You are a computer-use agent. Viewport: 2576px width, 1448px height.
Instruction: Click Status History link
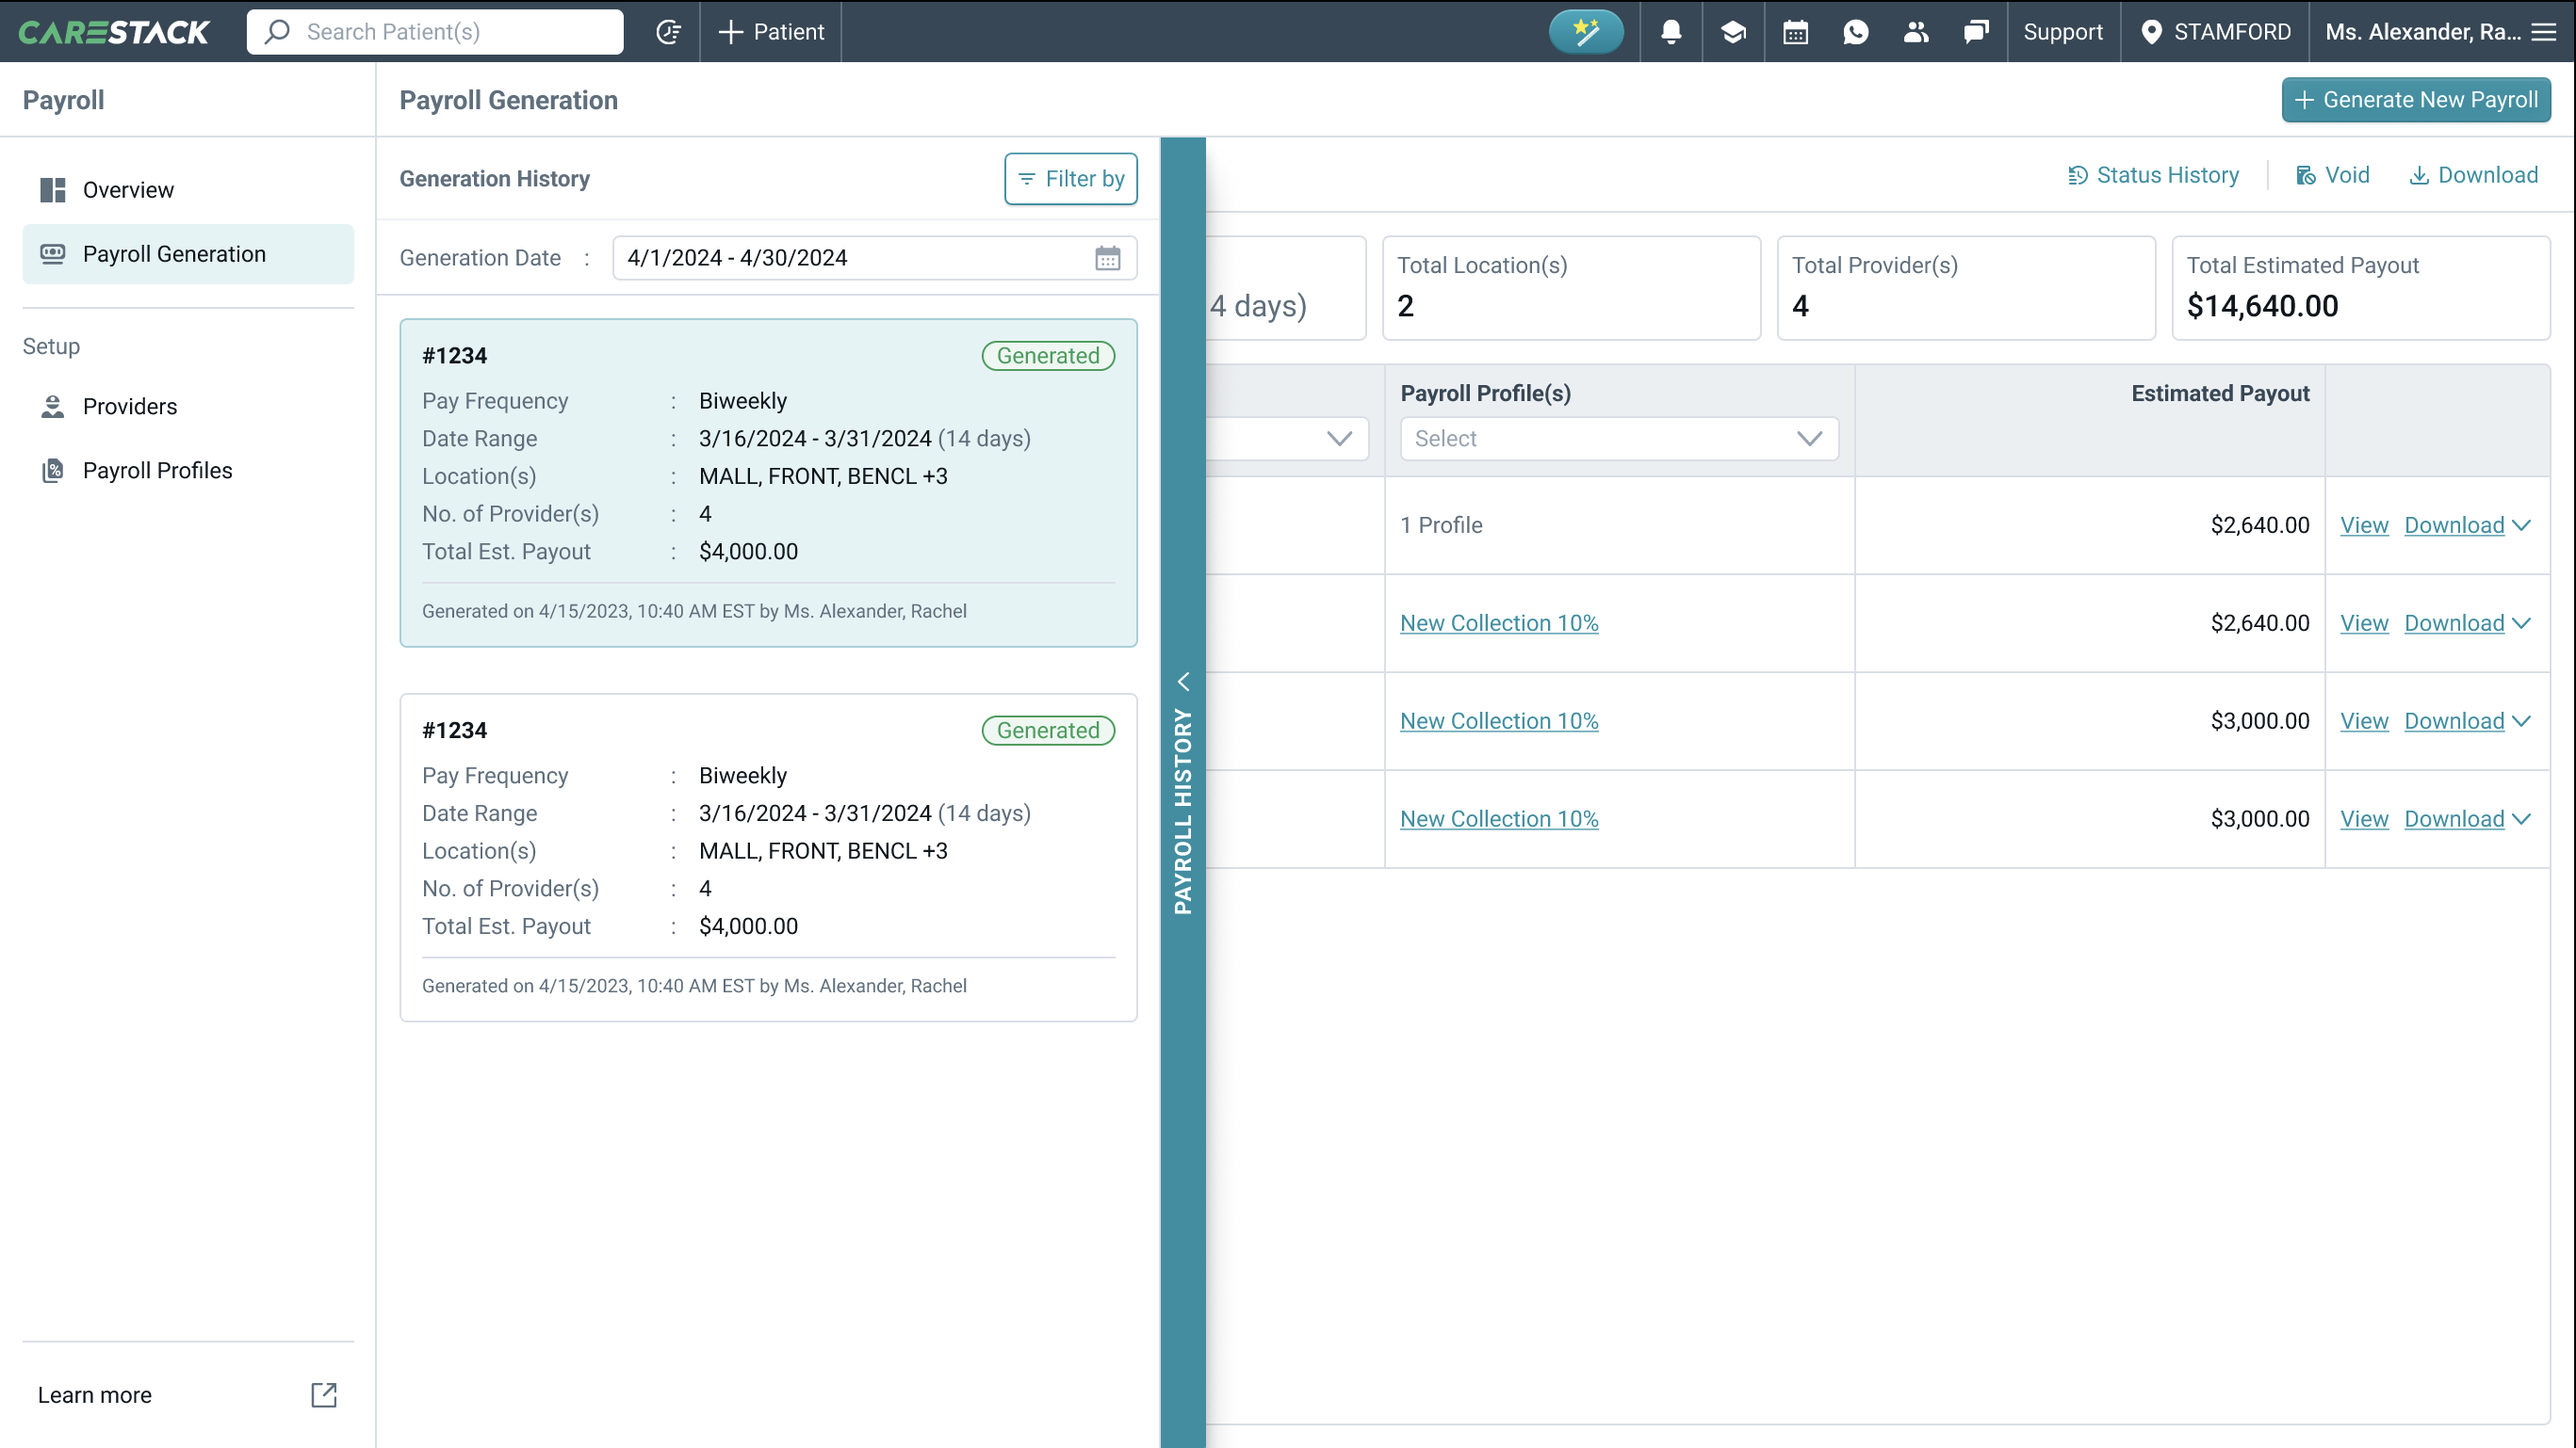coord(2153,175)
